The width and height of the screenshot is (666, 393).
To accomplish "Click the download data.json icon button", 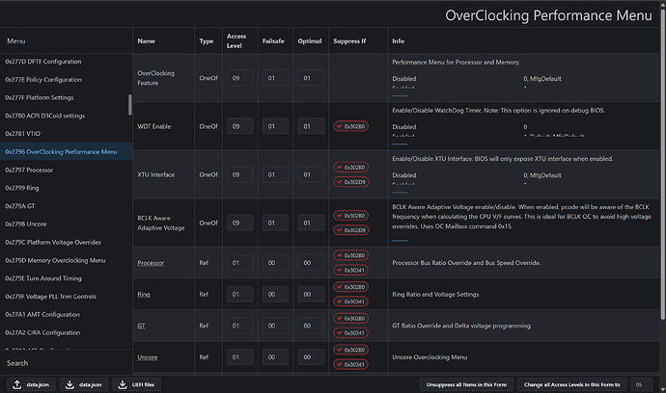I will tap(83, 384).
